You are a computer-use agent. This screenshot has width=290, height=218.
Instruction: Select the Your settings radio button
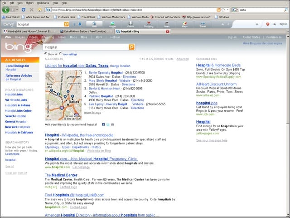60,54
